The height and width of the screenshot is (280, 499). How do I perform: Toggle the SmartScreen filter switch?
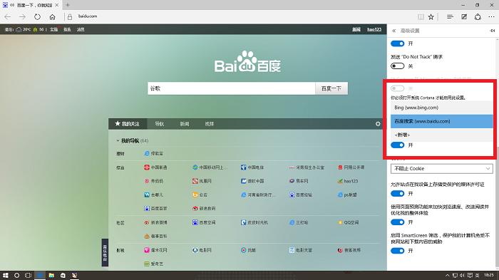[x=397, y=251]
